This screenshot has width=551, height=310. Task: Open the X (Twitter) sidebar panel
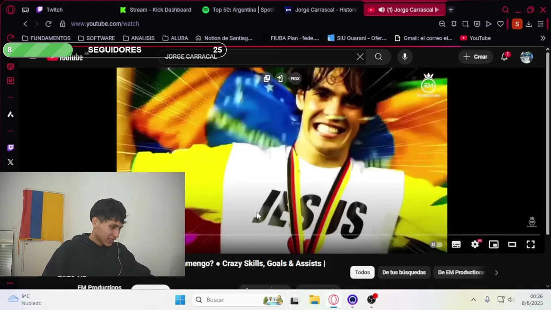tap(10, 162)
